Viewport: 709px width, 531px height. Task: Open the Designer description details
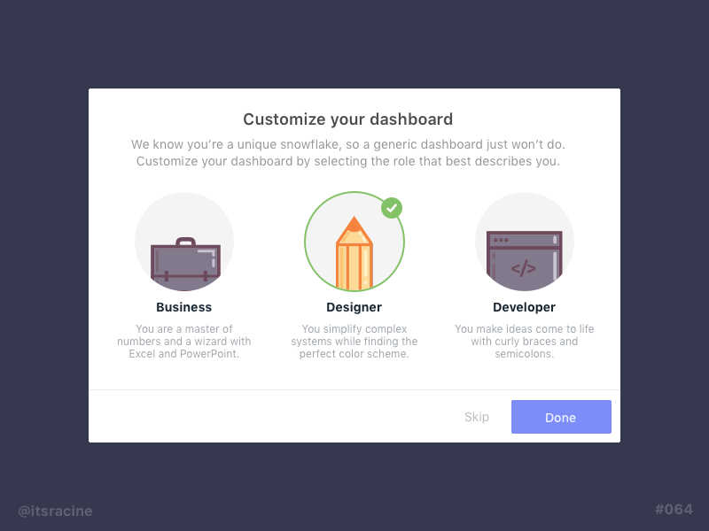click(x=354, y=342)
